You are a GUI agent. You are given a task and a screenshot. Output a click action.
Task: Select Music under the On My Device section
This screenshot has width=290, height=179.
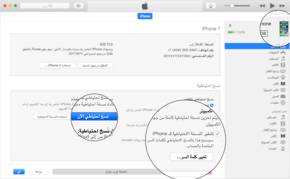click(276, 117)
